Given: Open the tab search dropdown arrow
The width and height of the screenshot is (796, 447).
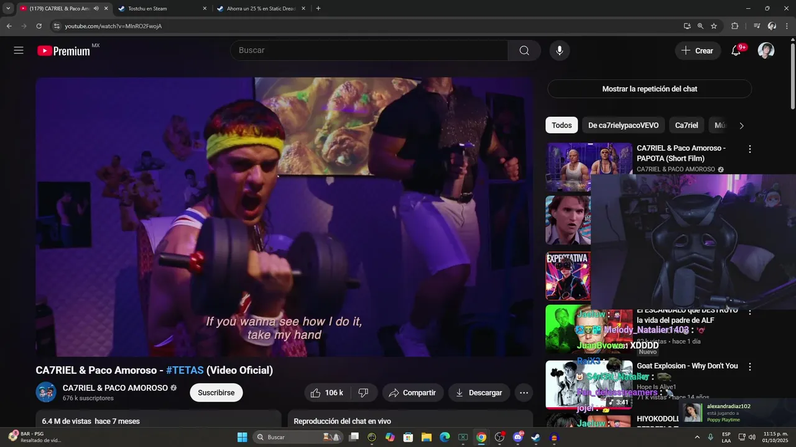Looking at the screenshot, I should tap(8, 9).
